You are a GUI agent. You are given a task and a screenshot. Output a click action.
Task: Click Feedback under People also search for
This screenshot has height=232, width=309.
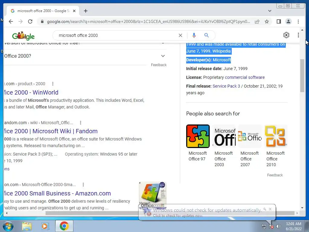pyautogui.click(x=275, y=175)
